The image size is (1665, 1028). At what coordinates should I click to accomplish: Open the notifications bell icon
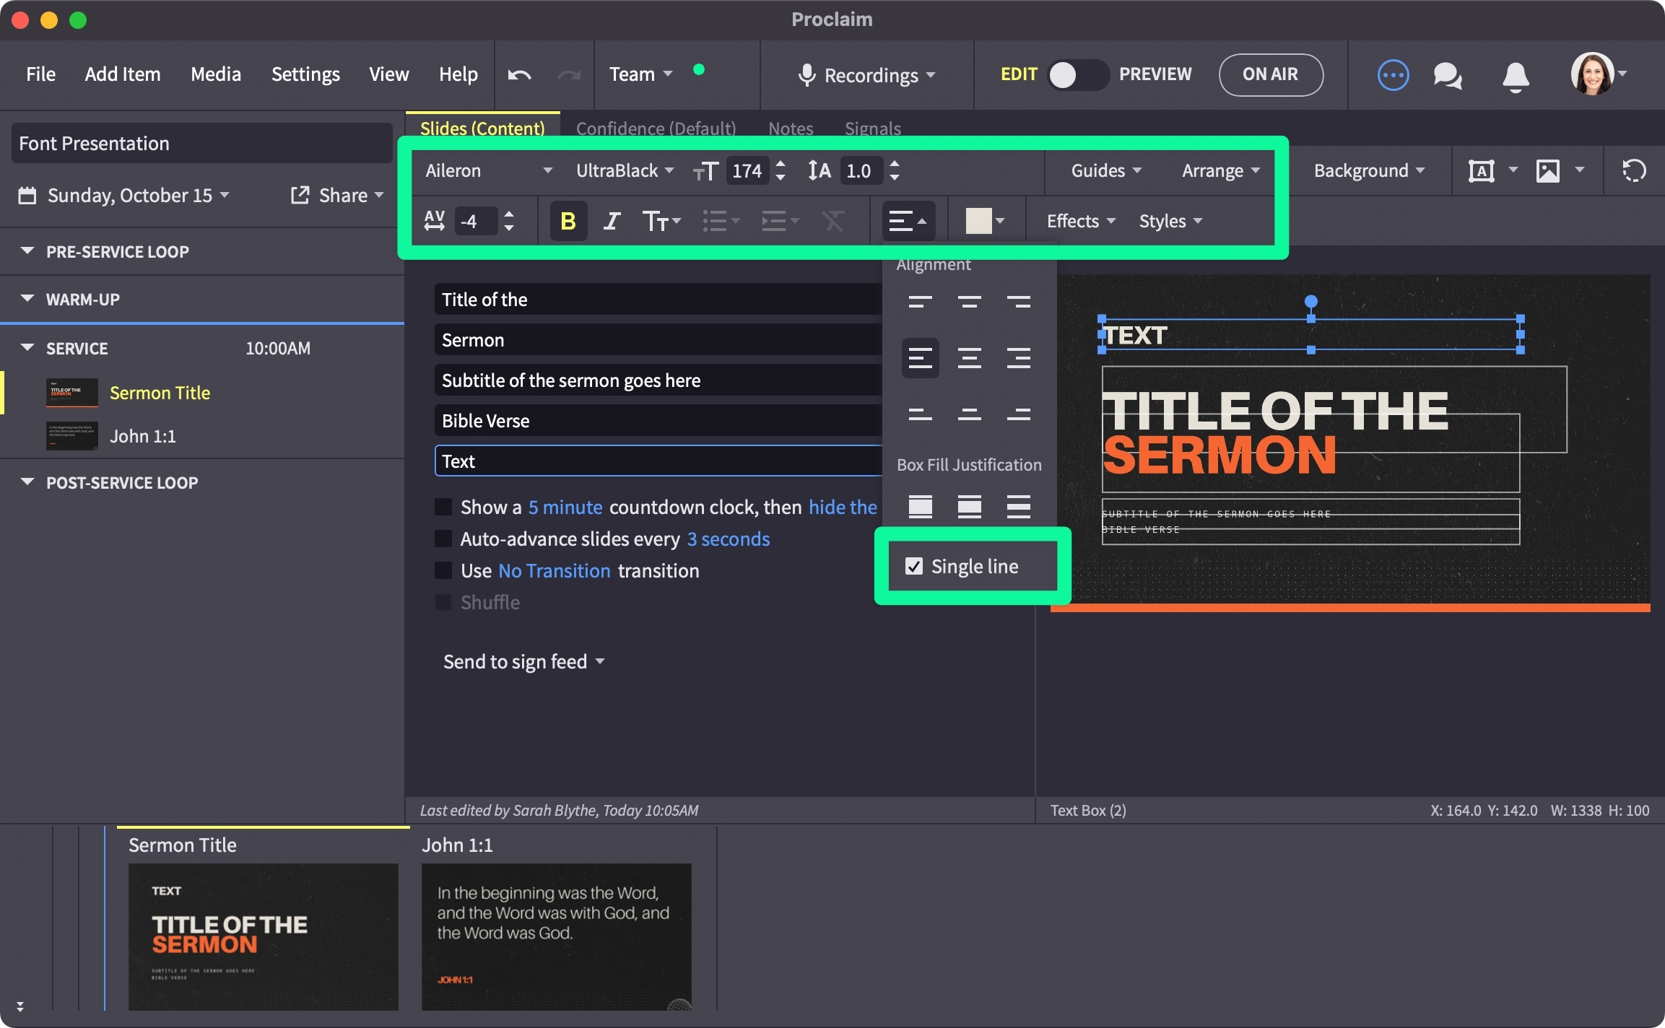(1516, 76)
